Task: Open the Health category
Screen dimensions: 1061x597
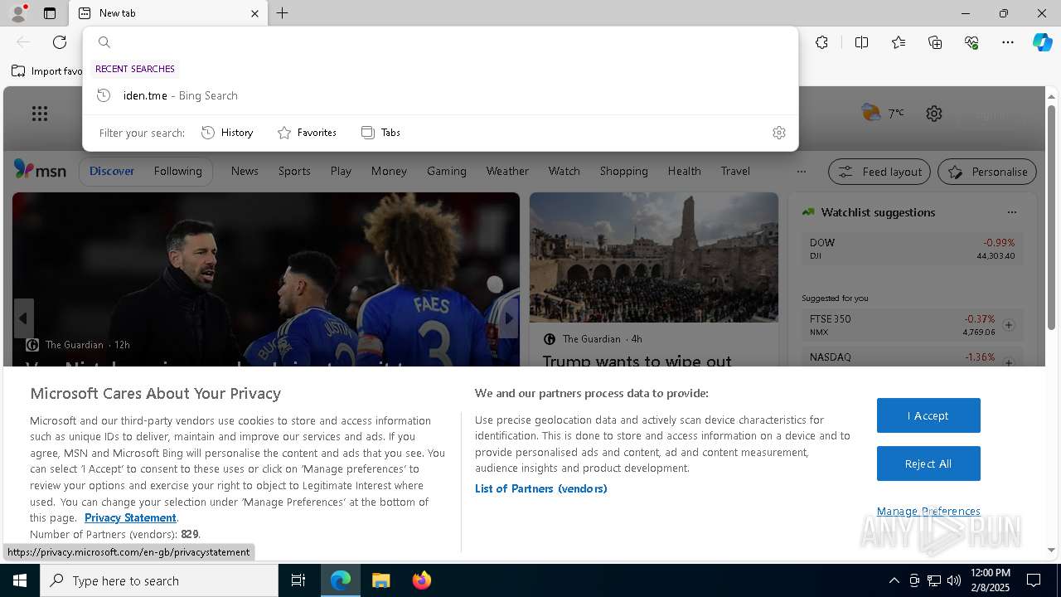Action: pyautogui.click(x=685, y=171)
